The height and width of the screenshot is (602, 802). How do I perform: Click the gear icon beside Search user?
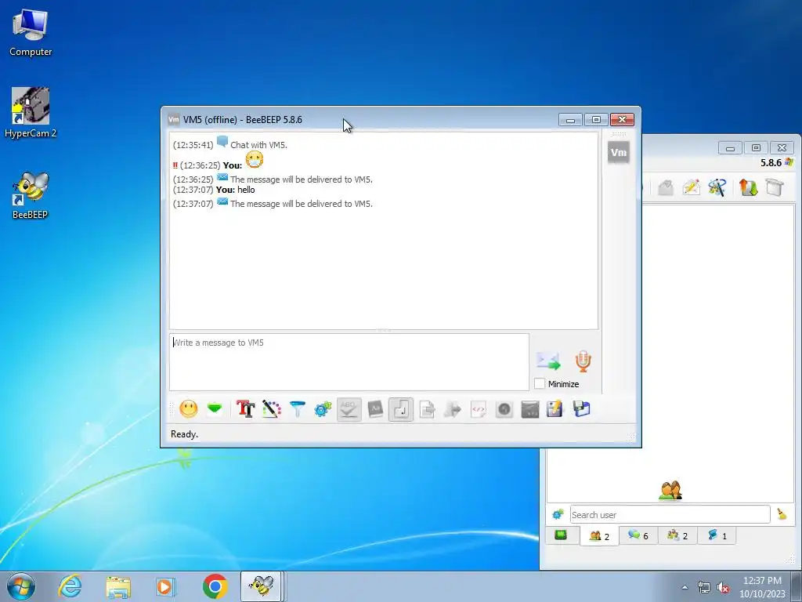[x=558, y=513]
